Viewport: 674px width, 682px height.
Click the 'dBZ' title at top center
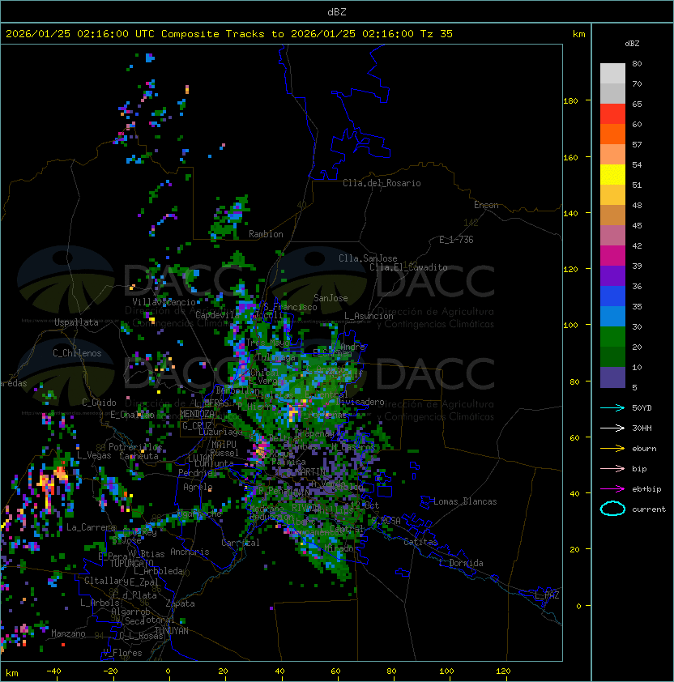coord(337,12)
